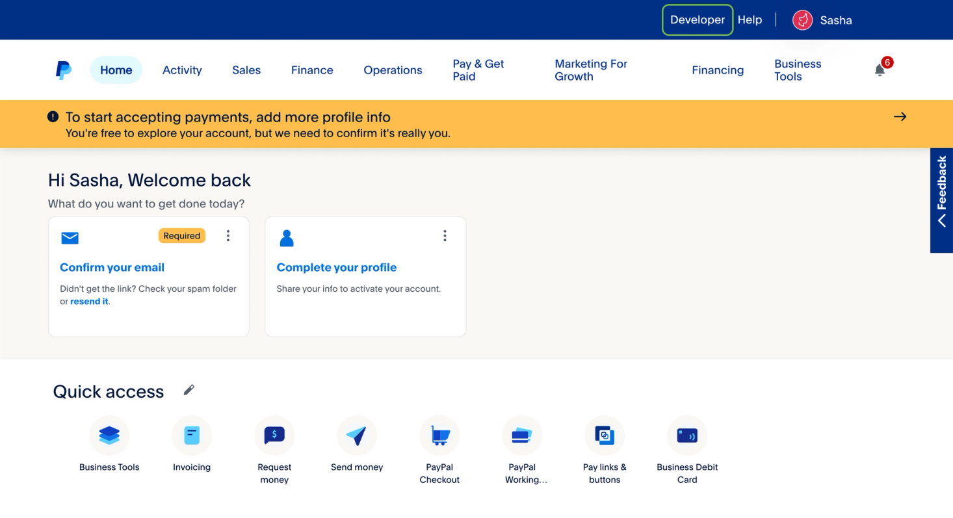This screenshot has height=518, width=953.
Task: Open the Marketing For Growth menu
Action: coord(591,70)
